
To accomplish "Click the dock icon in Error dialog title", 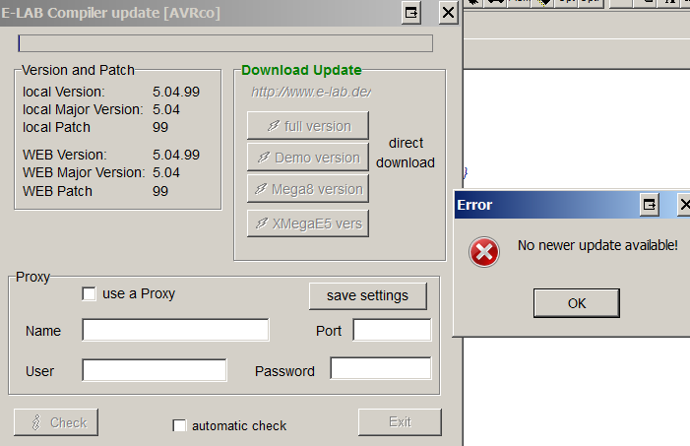I will (x=649, y=205).
